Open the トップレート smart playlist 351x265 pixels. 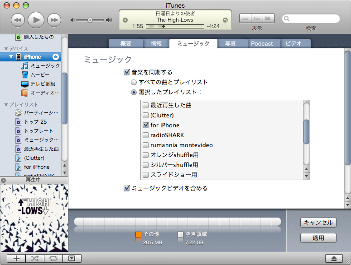click(x=34, y=131)
